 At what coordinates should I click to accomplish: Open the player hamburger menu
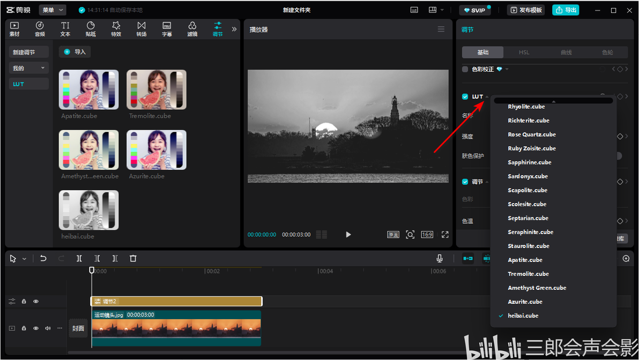tap(441, 29)
